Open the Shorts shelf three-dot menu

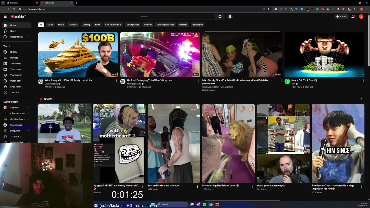pos(361,99)
